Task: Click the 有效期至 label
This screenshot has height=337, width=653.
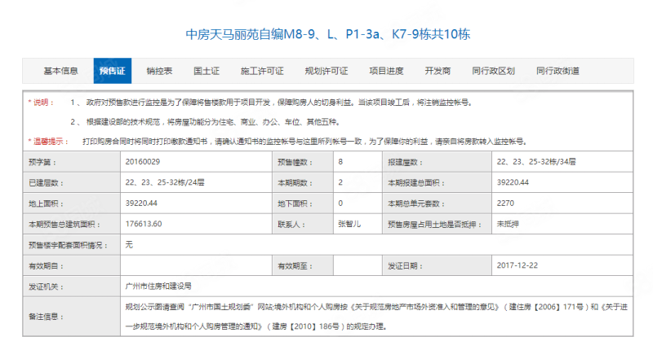Action: point(295,266)
